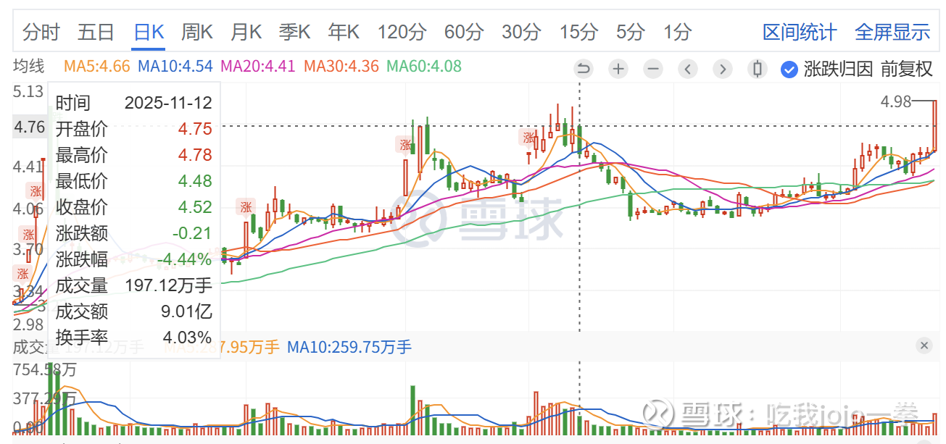The image size is (946, 444).
Task: Zoom out chart with minus icon
Action: [653, 69]
